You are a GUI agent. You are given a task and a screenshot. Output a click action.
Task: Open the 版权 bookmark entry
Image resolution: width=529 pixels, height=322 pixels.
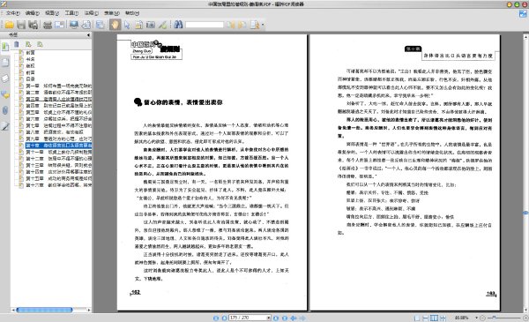[30, 66]
